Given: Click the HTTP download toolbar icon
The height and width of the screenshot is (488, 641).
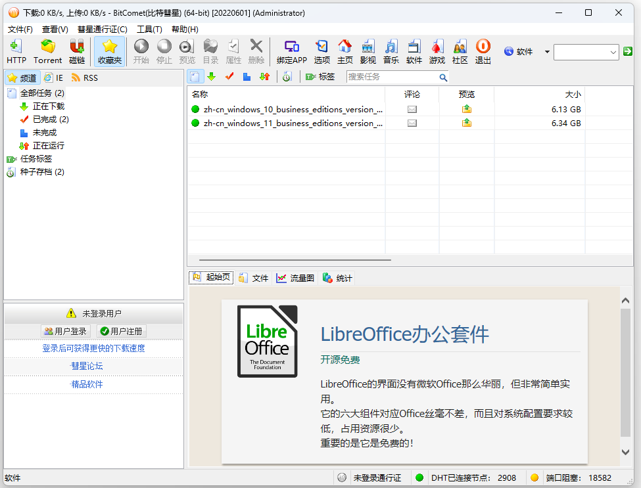Looking at the screenshot, I should [x=16, y=51].
